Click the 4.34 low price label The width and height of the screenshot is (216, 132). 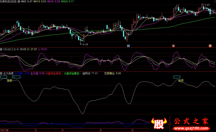click(85, 44)
